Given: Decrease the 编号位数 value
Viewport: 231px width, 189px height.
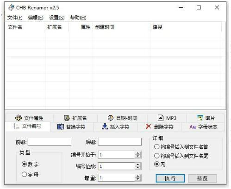Looking at the screenshot, I should coord(138,168).
